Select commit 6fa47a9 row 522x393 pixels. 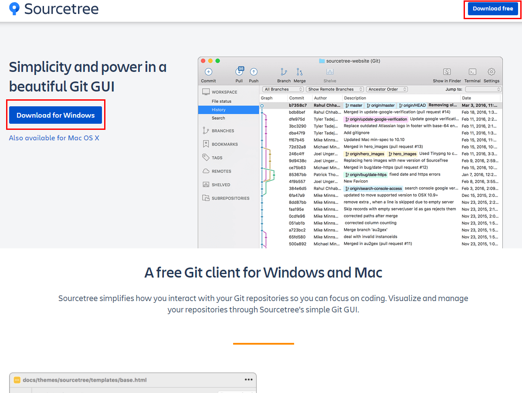(x=380, y=195)
